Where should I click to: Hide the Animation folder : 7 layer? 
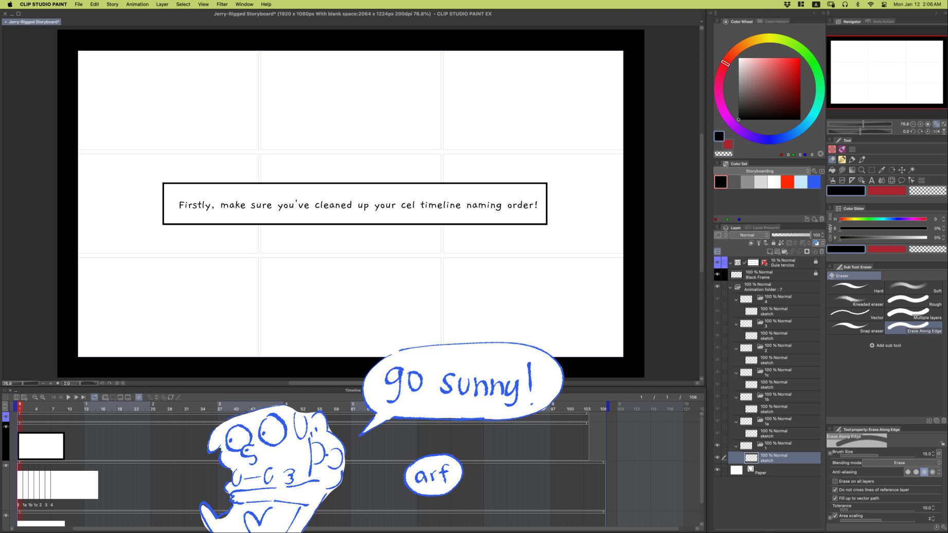pyautogui.click(x=717, y=287)
